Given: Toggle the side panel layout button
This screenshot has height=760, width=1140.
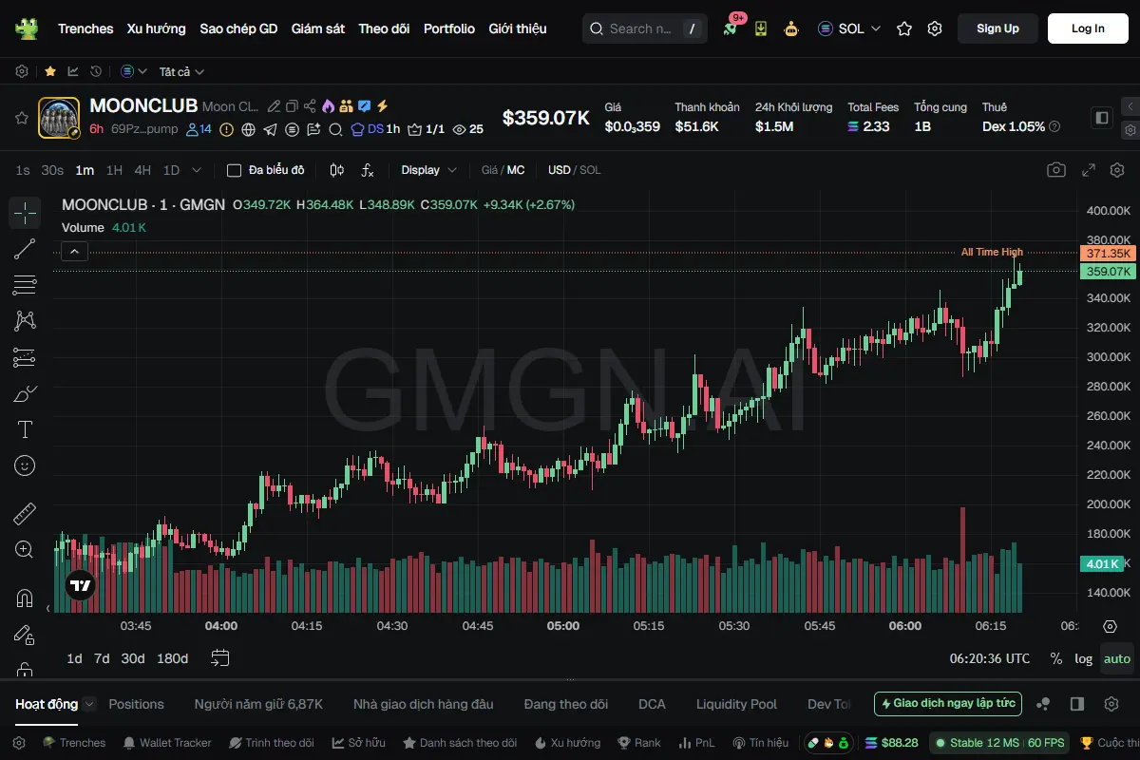Looking at the screenshot, I should (x=1102, y=118).
